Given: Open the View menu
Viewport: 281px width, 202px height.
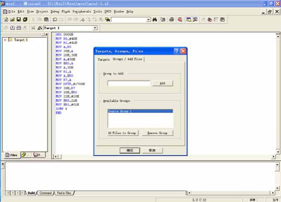Looking at the screenshot, I should pyautogui.click(x=30, y=11).
